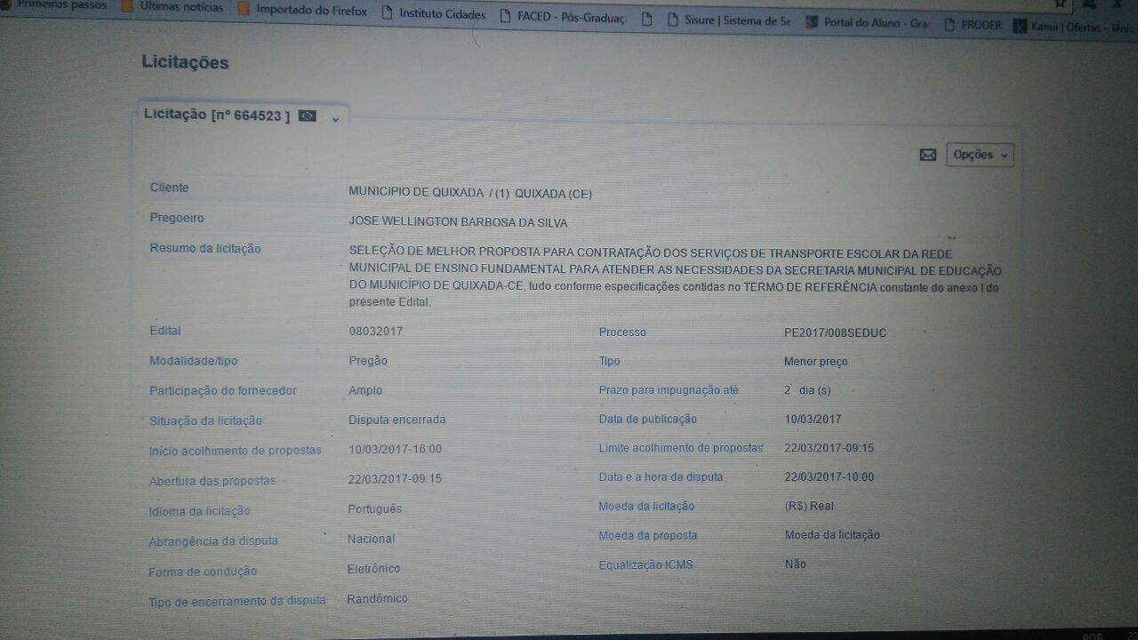Expand the chevron next to Licitação nº 664523
Viewport: 1138px width, 640px height.
click(x=335, y=119)
